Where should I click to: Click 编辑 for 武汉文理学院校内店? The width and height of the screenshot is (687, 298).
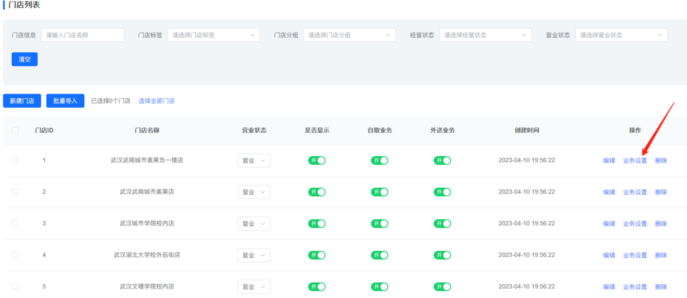(x=609, y=287)
